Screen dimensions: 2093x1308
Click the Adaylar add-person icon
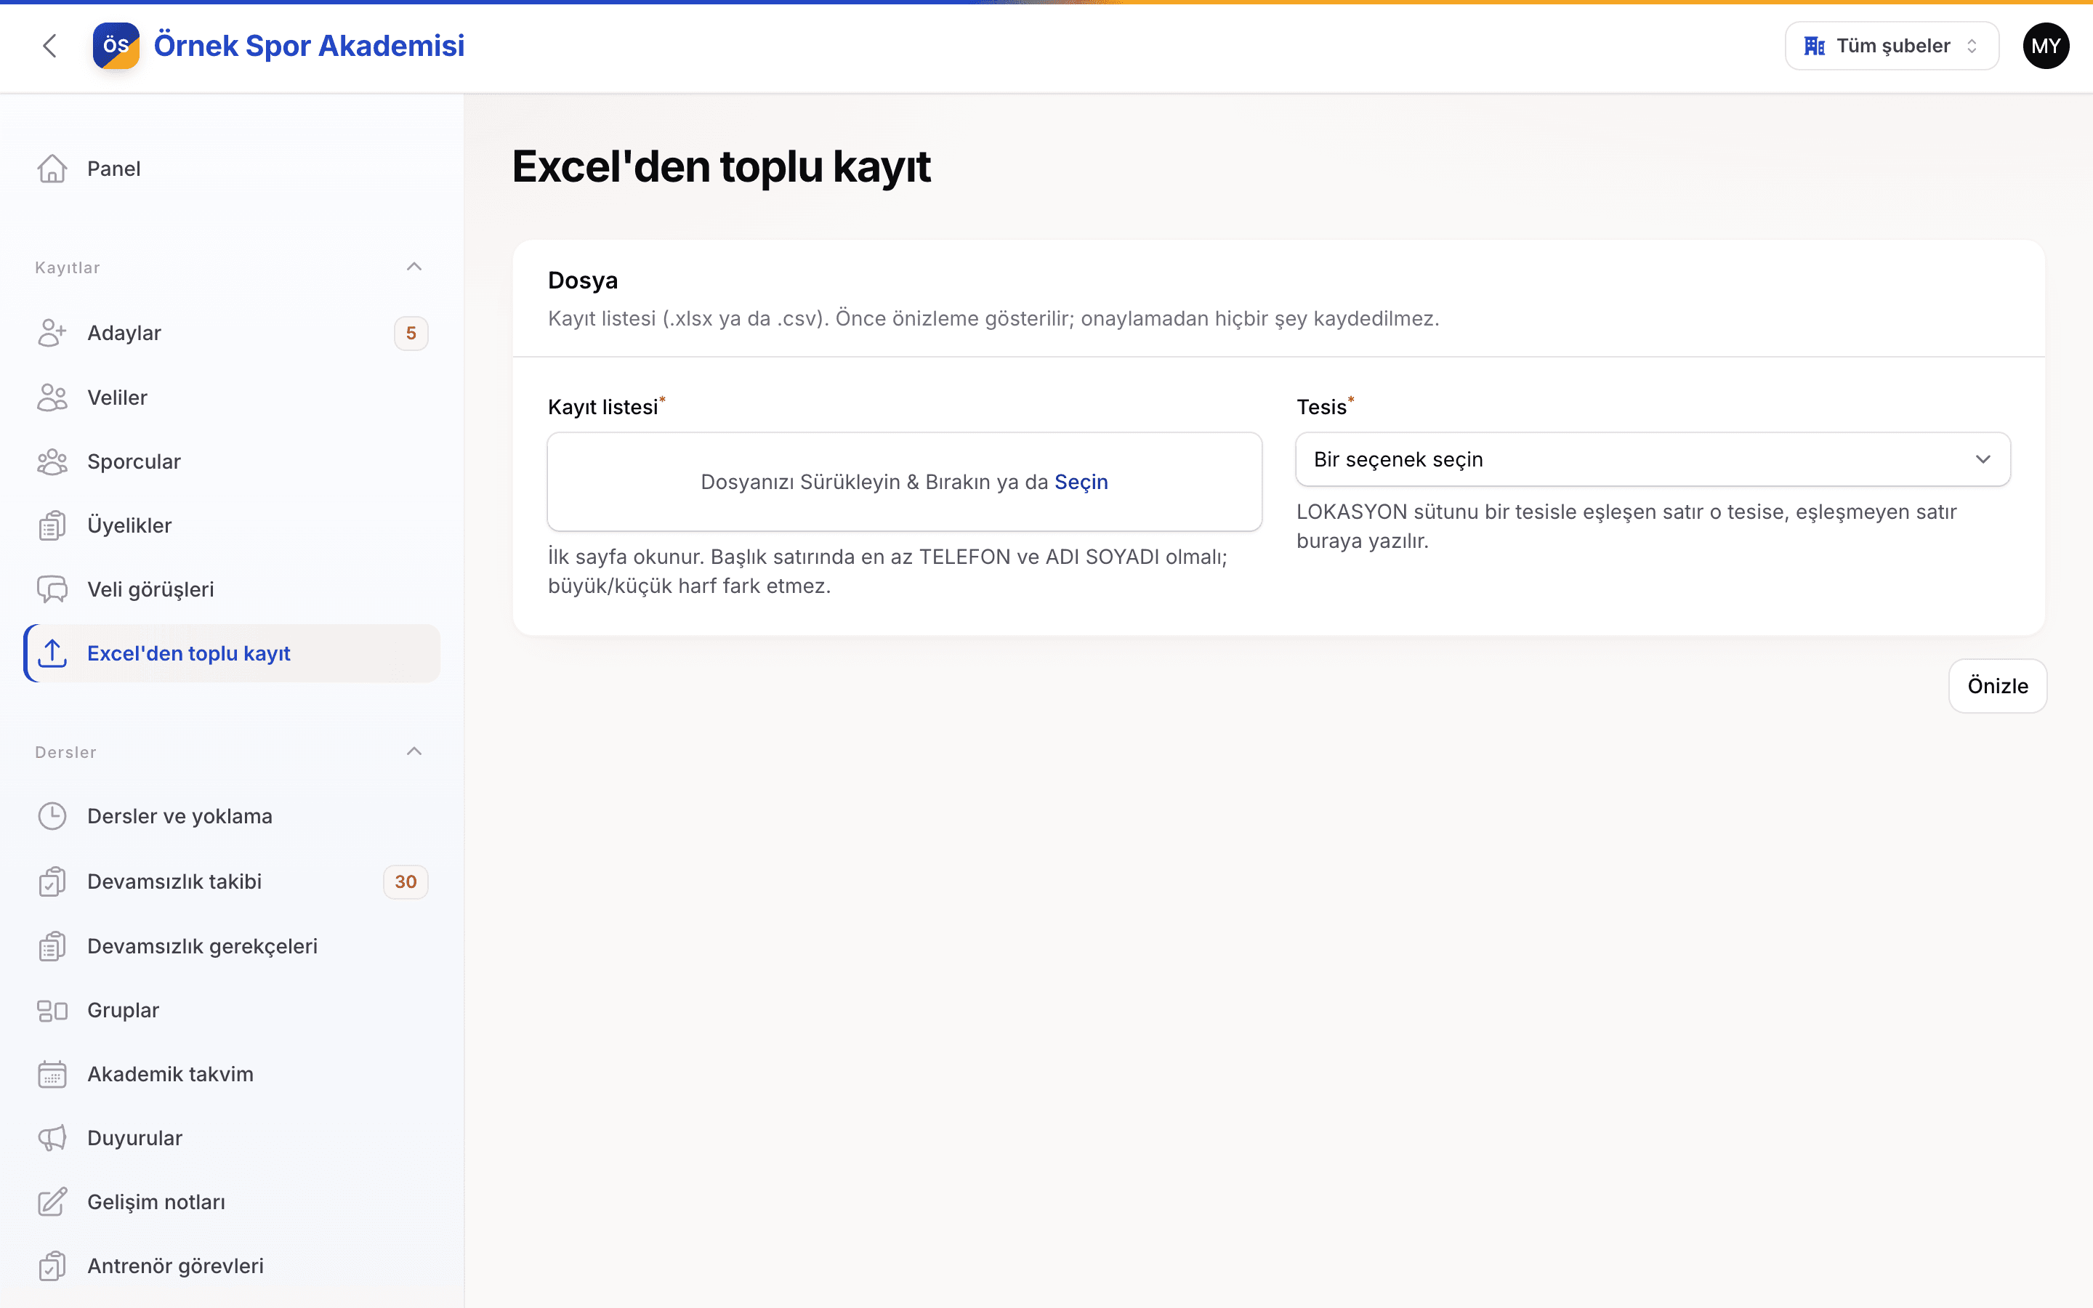pyautogui.click(x=52, y=333)
